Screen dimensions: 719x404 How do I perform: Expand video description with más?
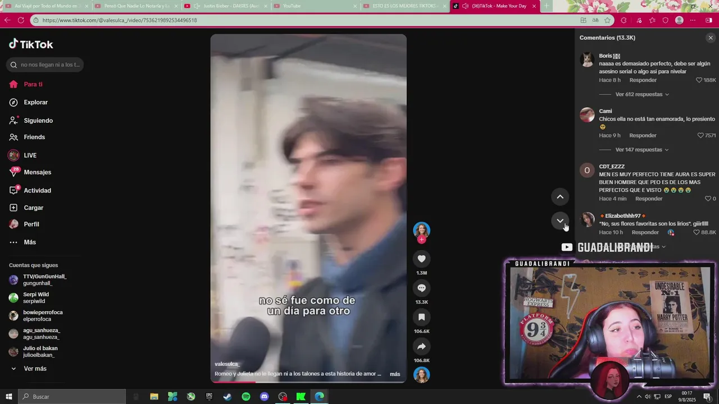click(395, 374)
